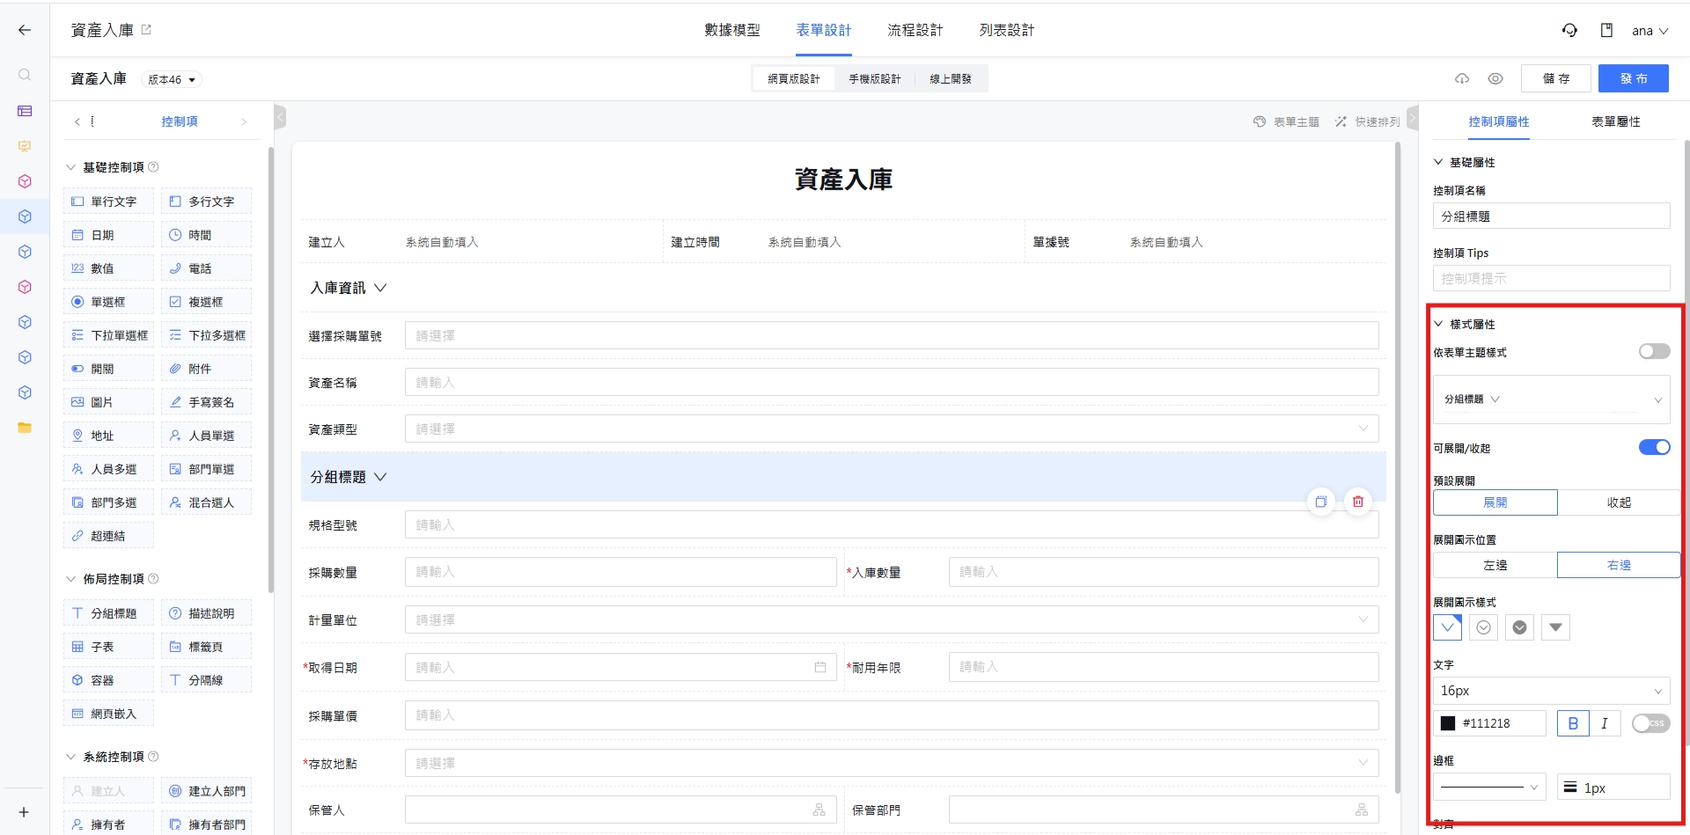Choose the circled chevron expand icon style

1483,627
